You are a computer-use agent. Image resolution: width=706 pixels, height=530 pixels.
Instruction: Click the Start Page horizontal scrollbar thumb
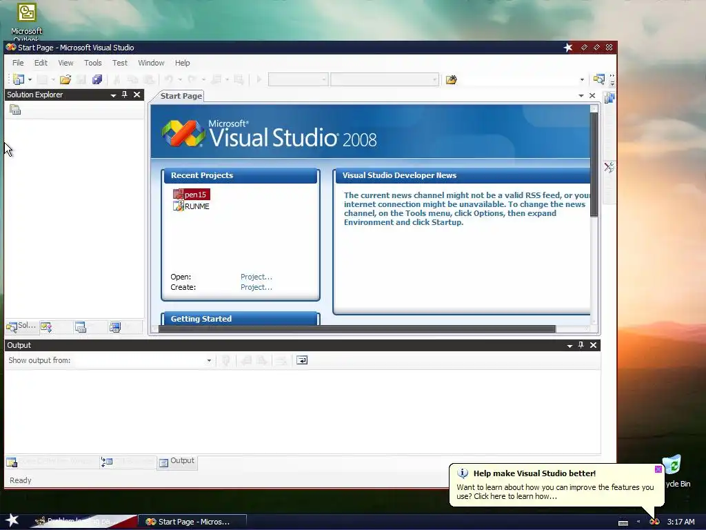(357, 329)
